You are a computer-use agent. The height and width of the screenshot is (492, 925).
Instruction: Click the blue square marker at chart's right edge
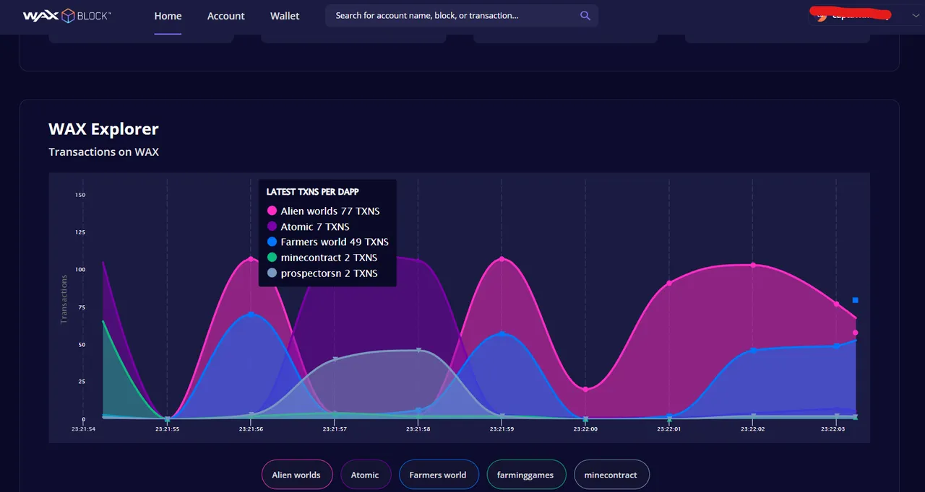click(855, 300)
